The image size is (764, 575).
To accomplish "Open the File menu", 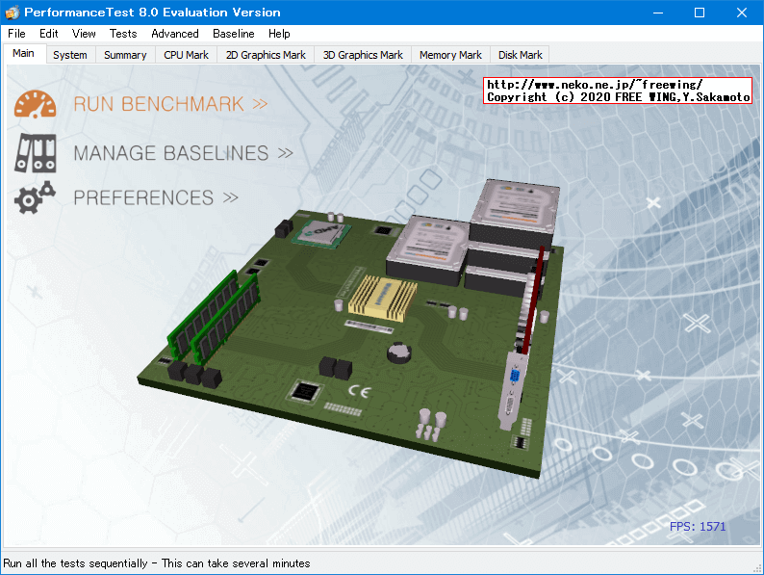I will click(x=16, y=34).
